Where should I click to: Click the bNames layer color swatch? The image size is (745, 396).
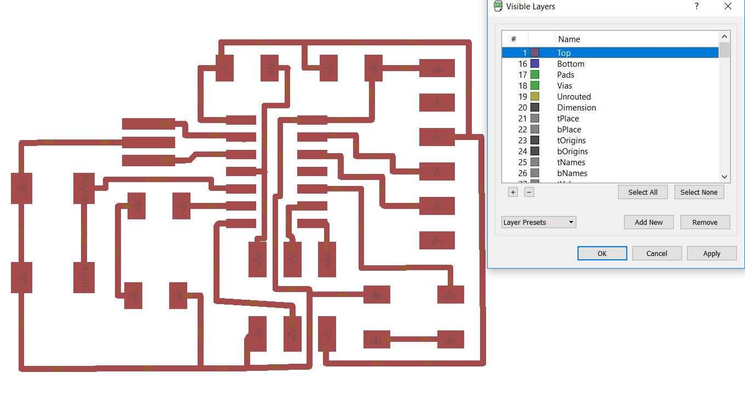tap(535, 173)
